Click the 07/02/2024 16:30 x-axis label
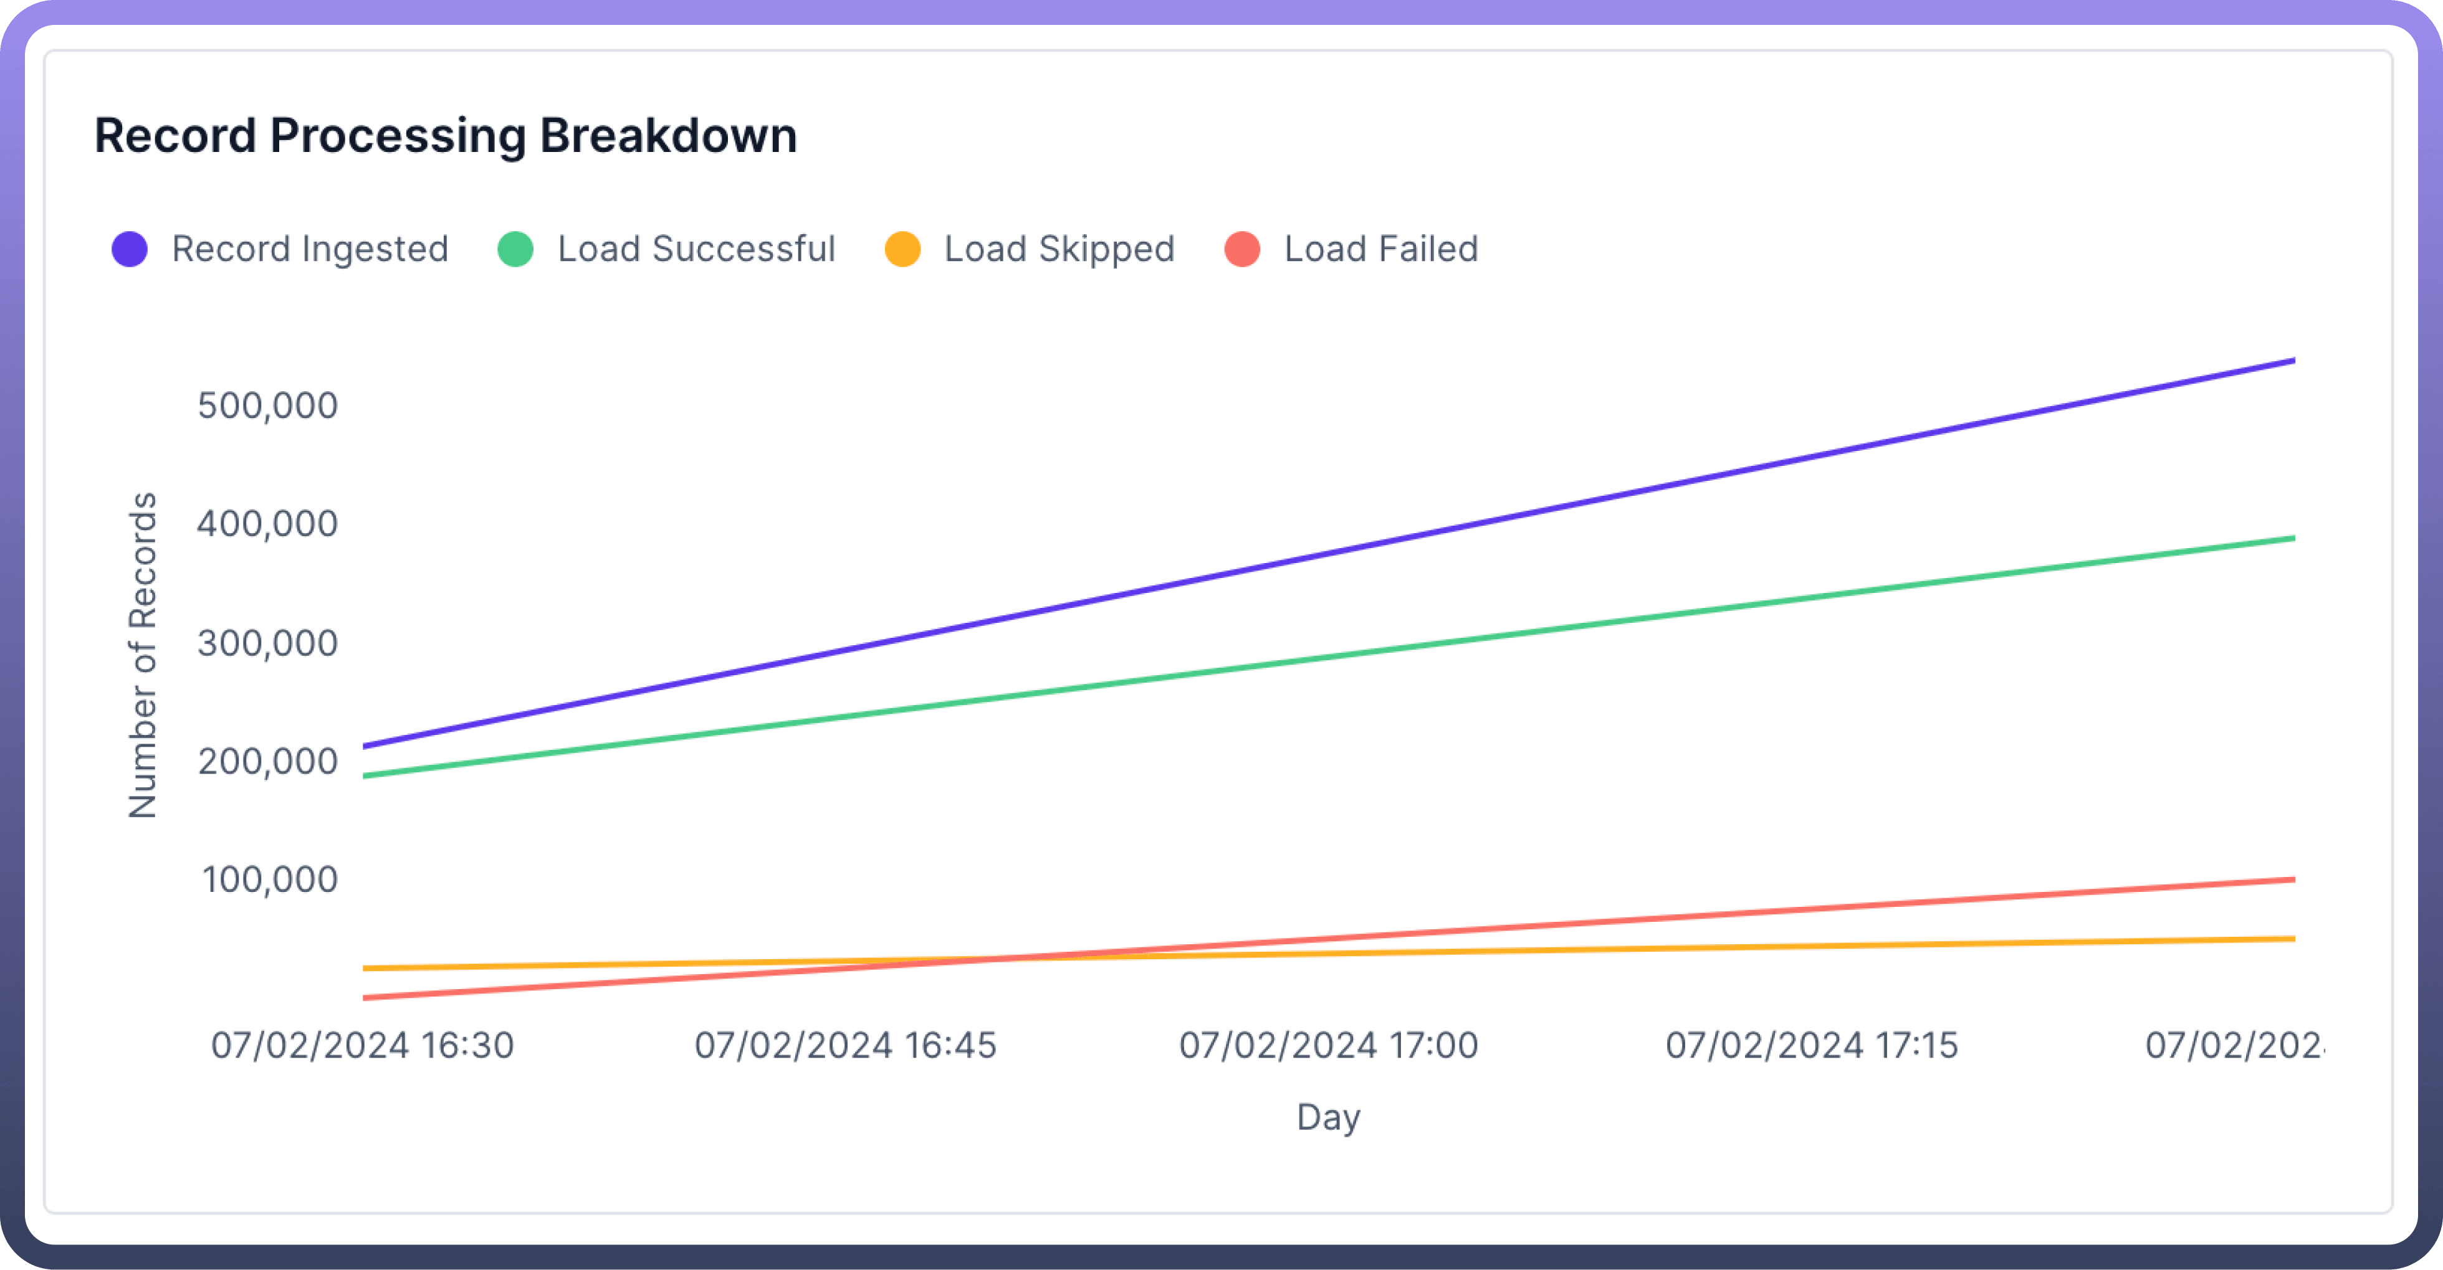 click(x=362, y=1045)
